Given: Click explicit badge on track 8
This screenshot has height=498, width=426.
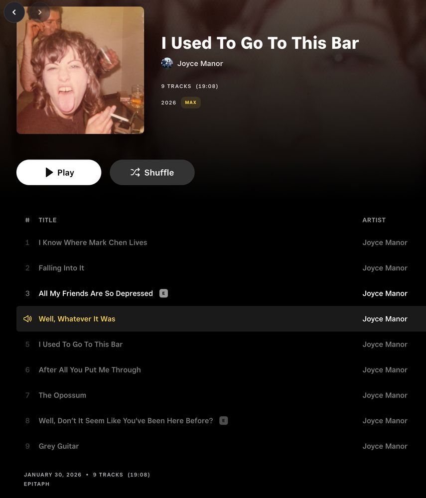Looking at the screenshot, I should tap(224, 420).
